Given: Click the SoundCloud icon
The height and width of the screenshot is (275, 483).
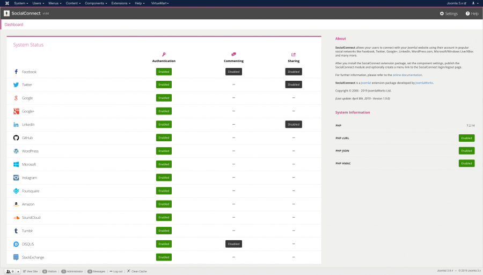Looking at the screenshot, I should coord(16,218).
